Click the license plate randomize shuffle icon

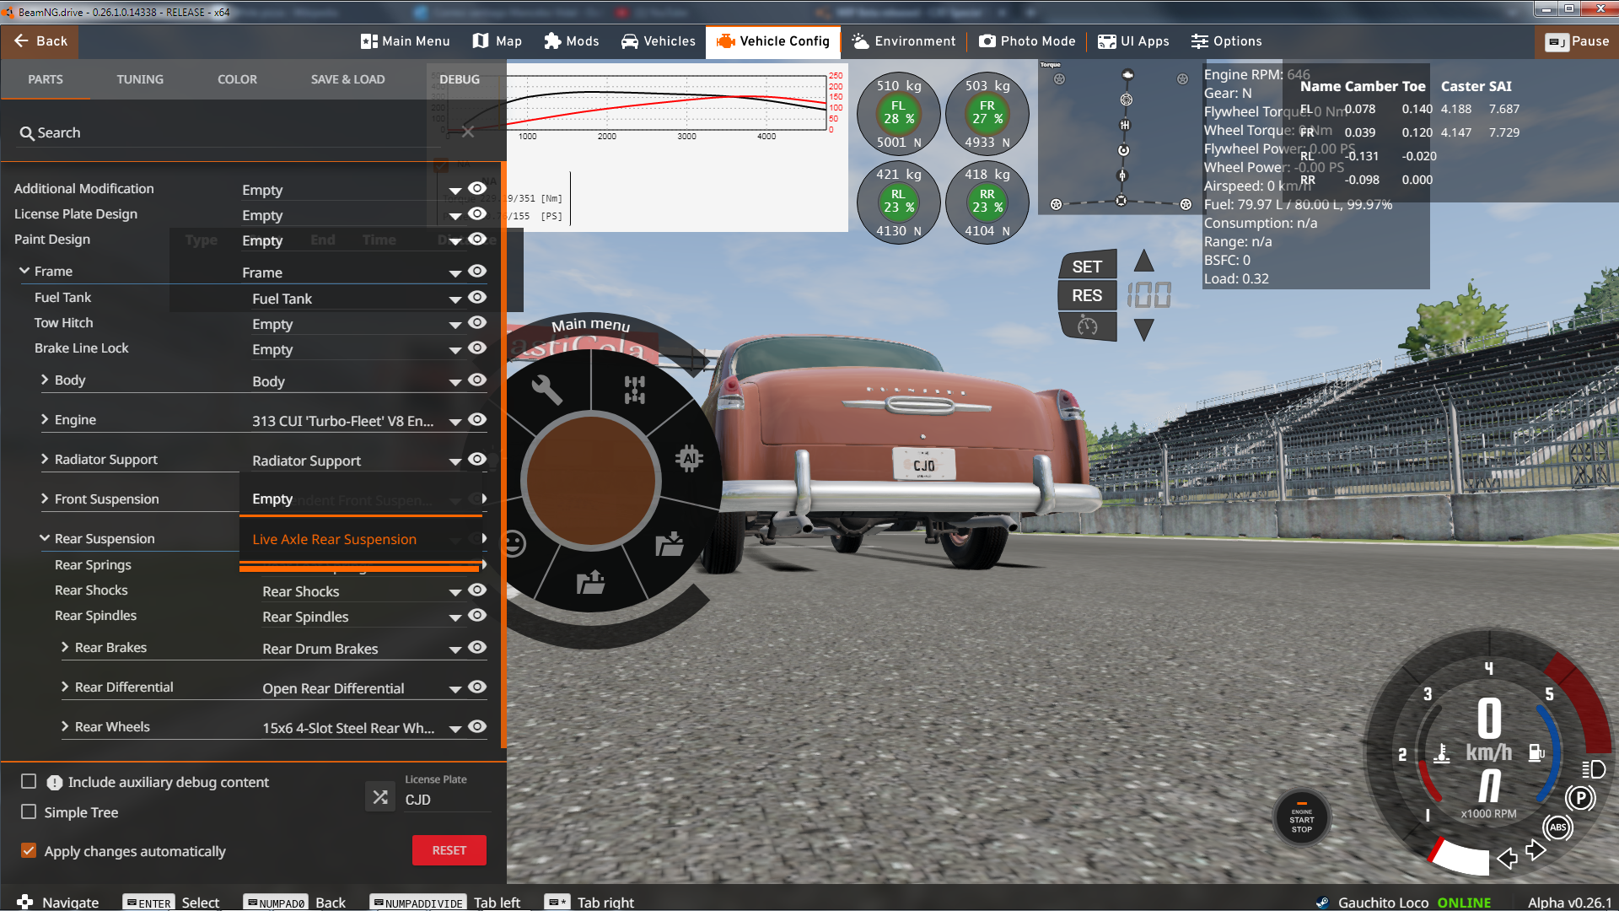coord(380,796)
